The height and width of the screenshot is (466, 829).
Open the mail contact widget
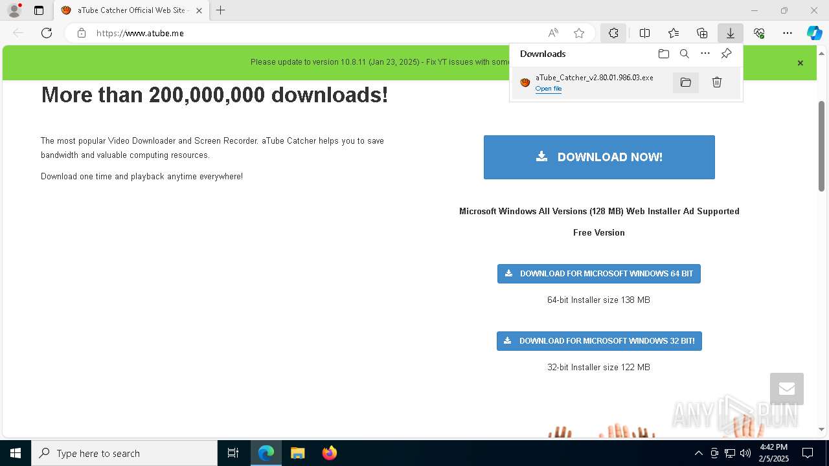click(x=787, y=389)
